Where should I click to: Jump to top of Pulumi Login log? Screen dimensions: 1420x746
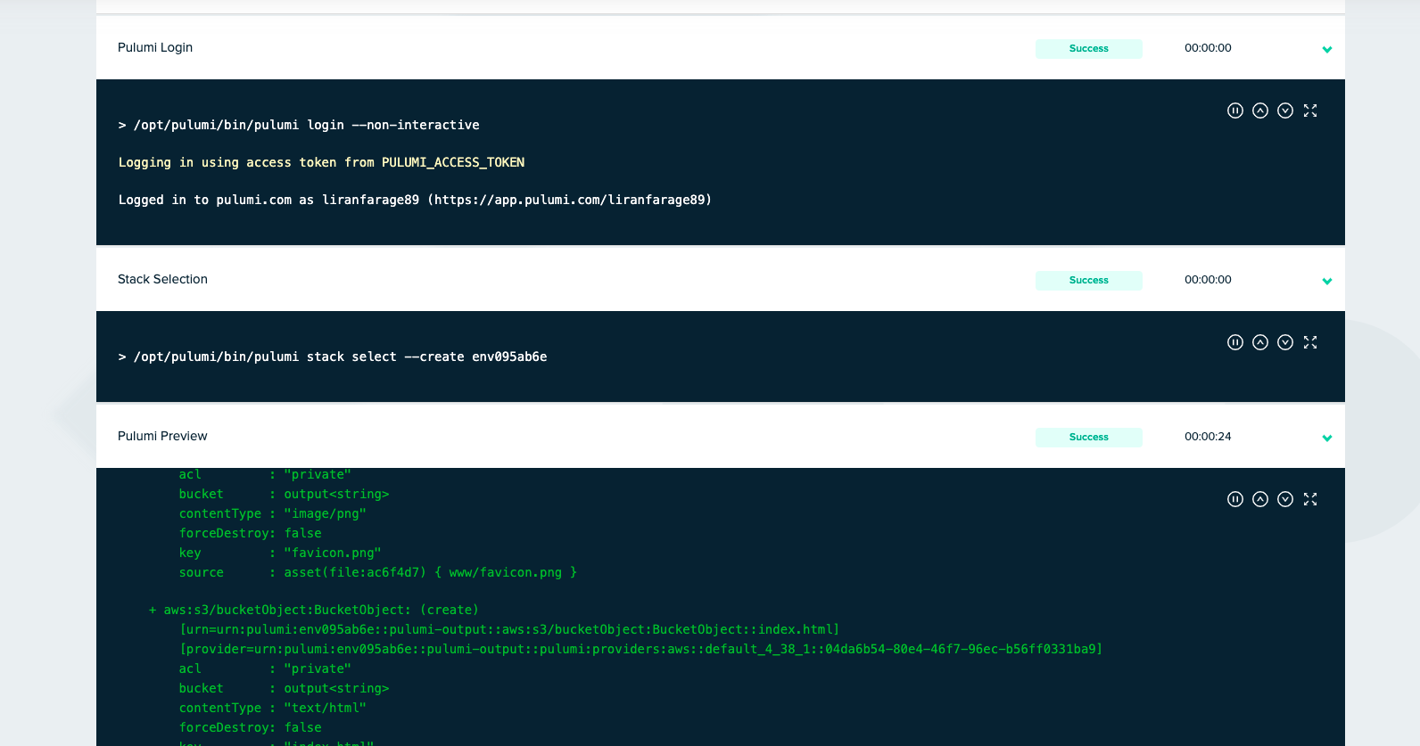1260,111
